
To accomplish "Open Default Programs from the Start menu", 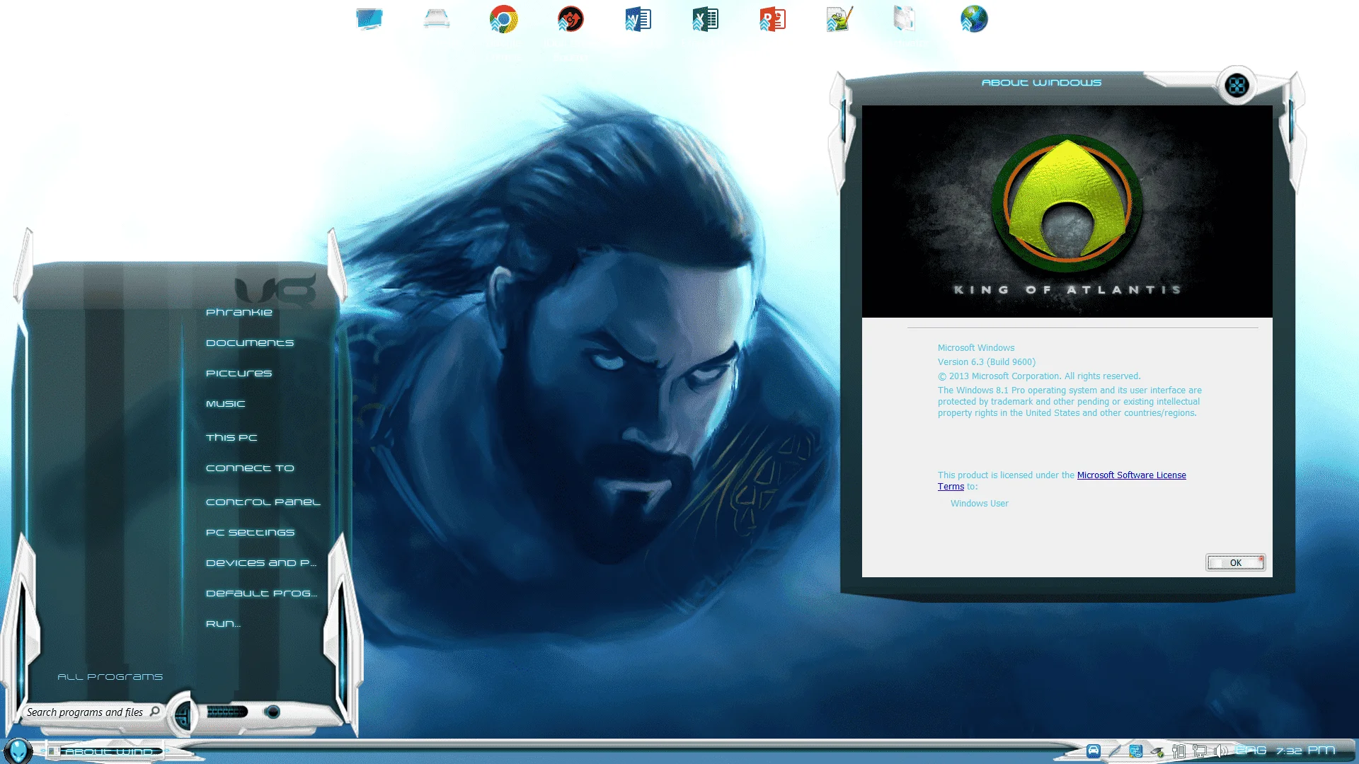I will pos(261,593).
